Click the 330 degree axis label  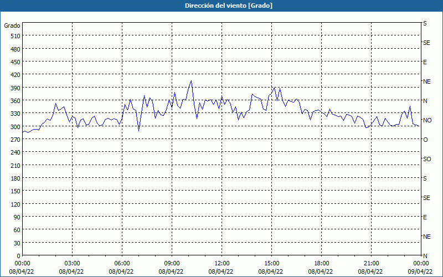tap(16, 114)
